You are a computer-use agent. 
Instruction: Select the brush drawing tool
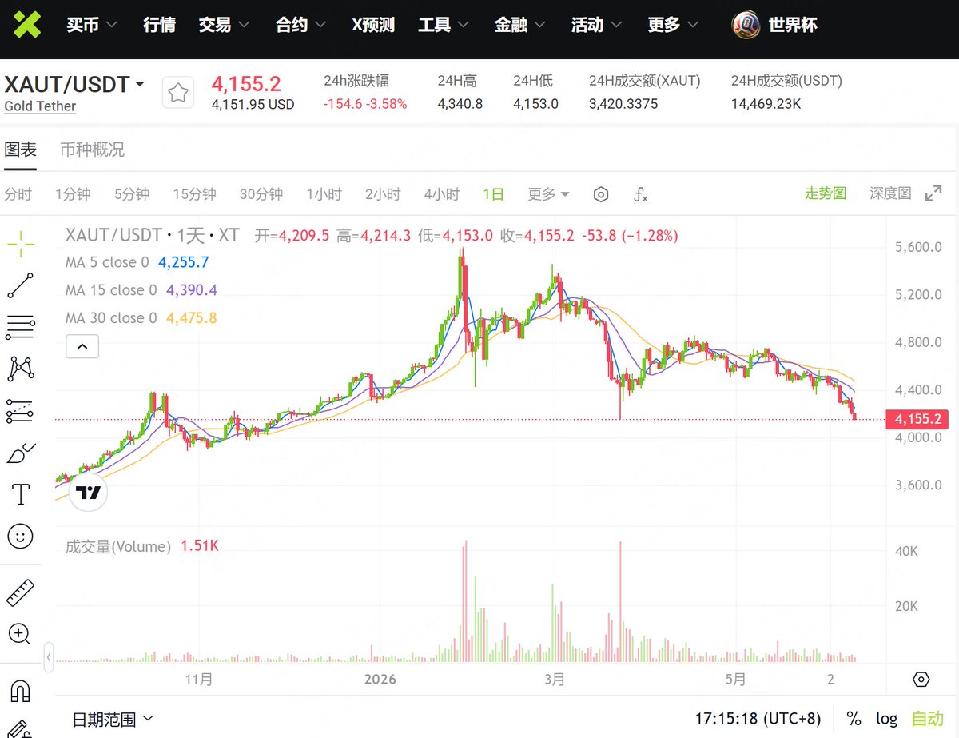(20, 453)
